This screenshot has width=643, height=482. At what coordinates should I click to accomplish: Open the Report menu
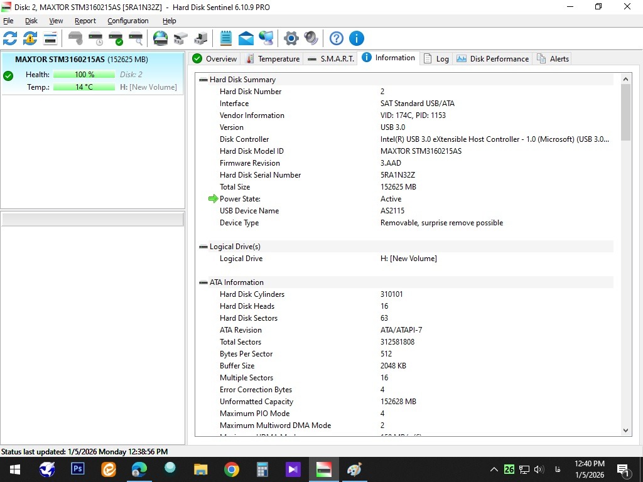tap(85, 21)
